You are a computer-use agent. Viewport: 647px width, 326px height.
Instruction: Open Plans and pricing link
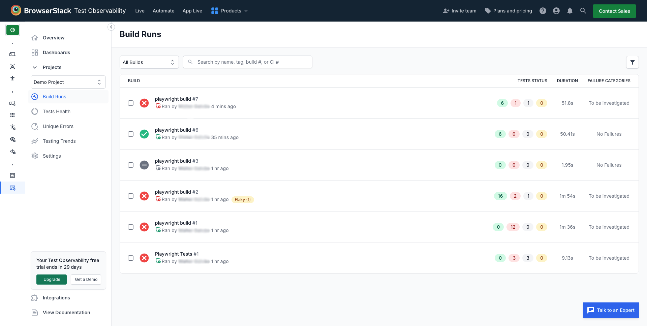click(x=509, y=11)
